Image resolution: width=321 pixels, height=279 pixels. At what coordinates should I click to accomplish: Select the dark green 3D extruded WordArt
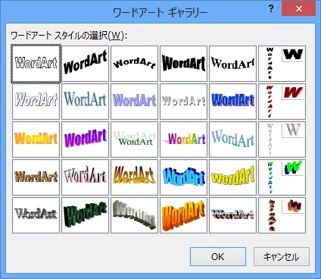pyautogui.click(x=85, y=215)
